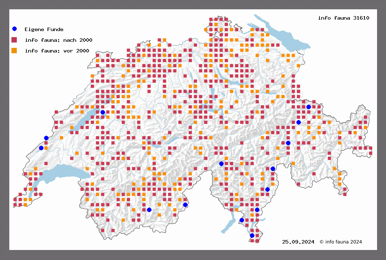Click the southernmost blue dot on the map

pyautogui.click(x=252, y=235)
